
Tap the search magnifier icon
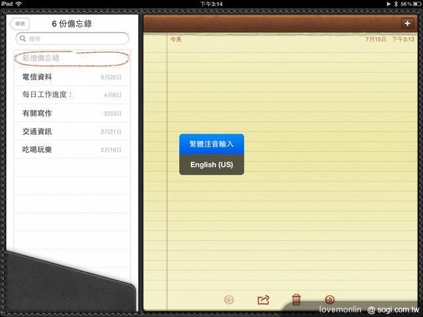[22, 38]
